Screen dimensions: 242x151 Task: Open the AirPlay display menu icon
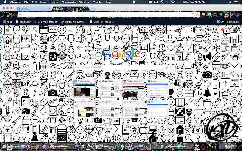156,2
